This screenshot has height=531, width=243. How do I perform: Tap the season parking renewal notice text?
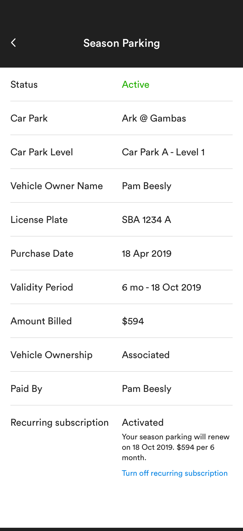175,447
